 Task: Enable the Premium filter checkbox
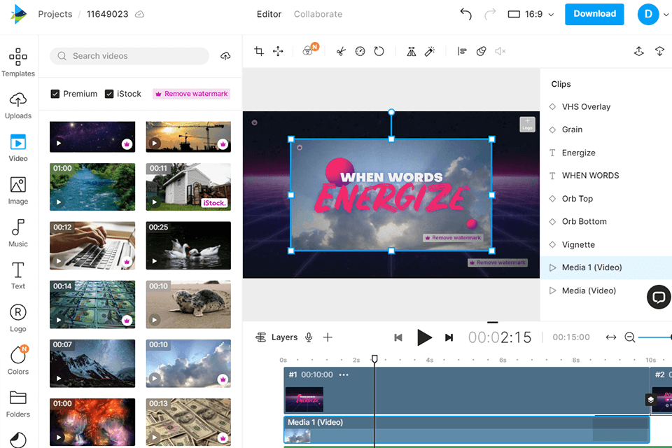tap(54, 93)
